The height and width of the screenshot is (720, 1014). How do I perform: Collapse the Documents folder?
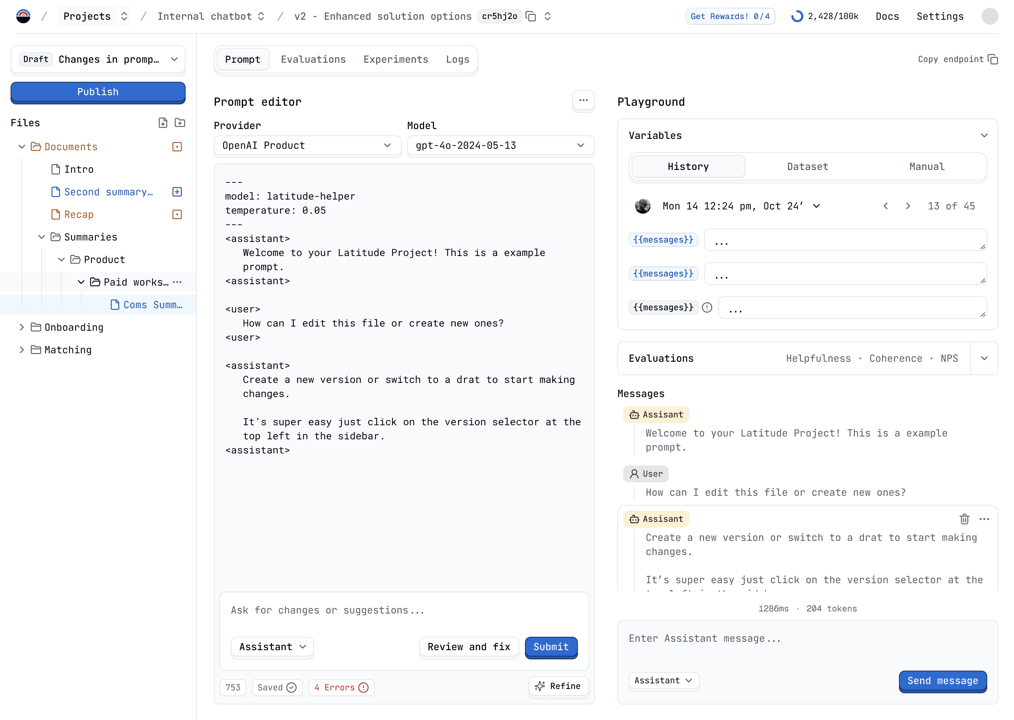(x=22, y=147)
